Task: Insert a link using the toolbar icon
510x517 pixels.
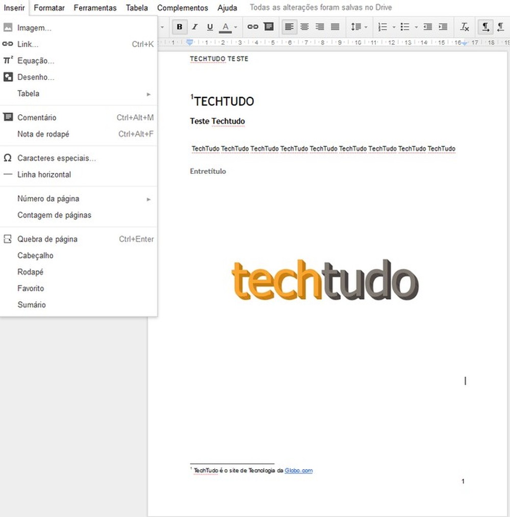Action: [253, 26]
